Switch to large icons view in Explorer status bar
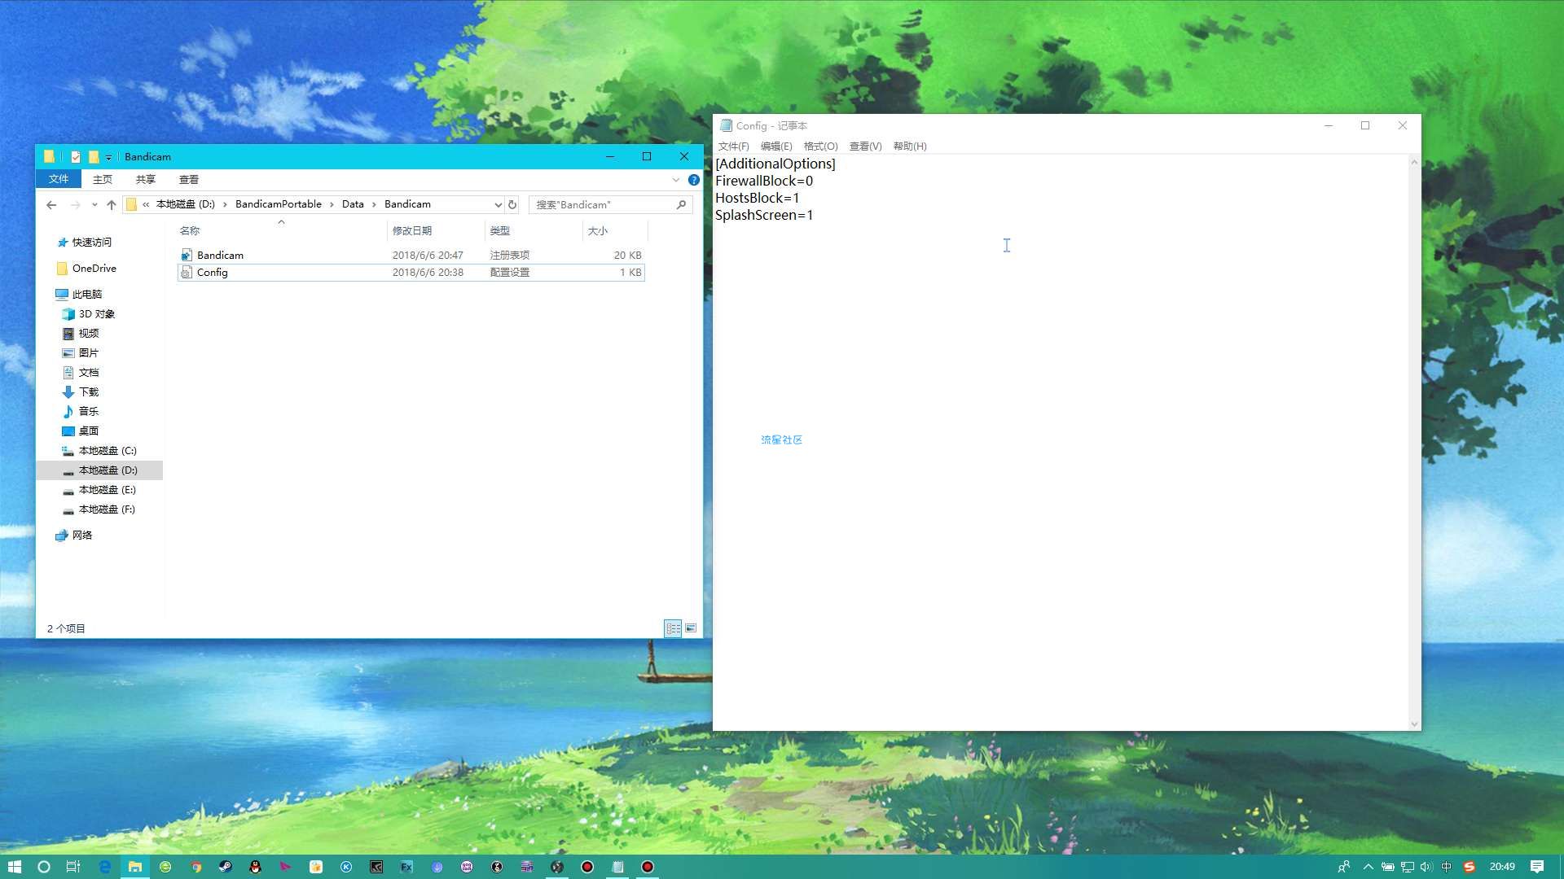 point(691,628)
